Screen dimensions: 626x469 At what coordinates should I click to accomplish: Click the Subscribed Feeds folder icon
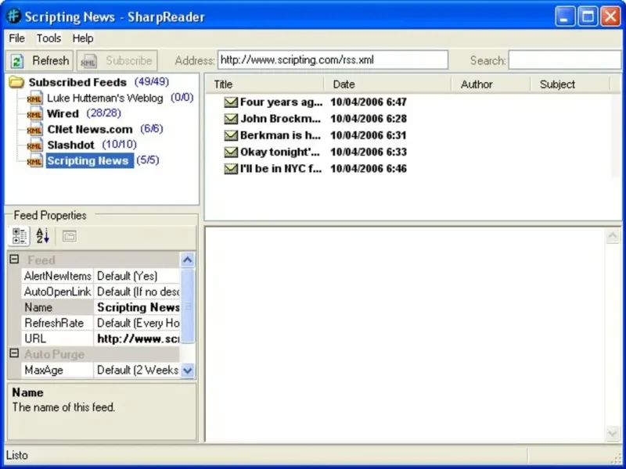click(x=16, y=82)
